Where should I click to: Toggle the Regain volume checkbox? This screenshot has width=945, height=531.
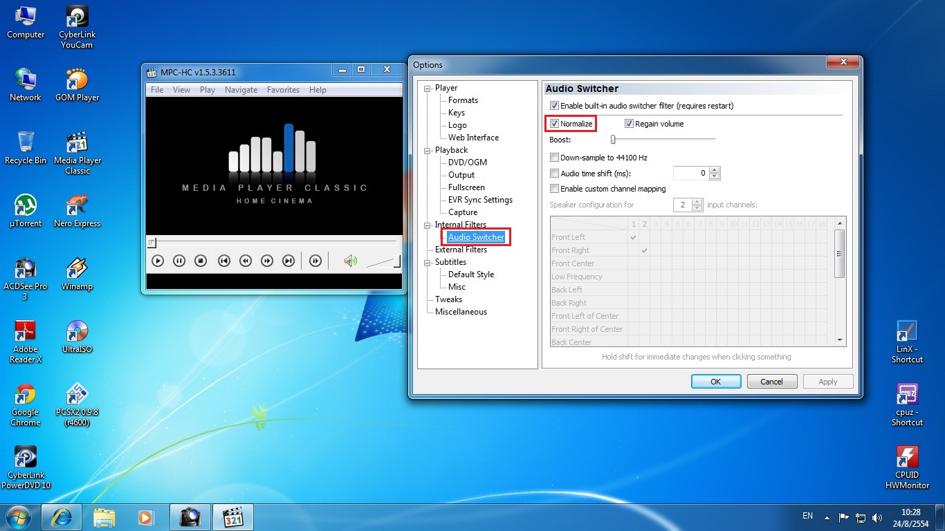pyautogui.click(x=629, y=124)
